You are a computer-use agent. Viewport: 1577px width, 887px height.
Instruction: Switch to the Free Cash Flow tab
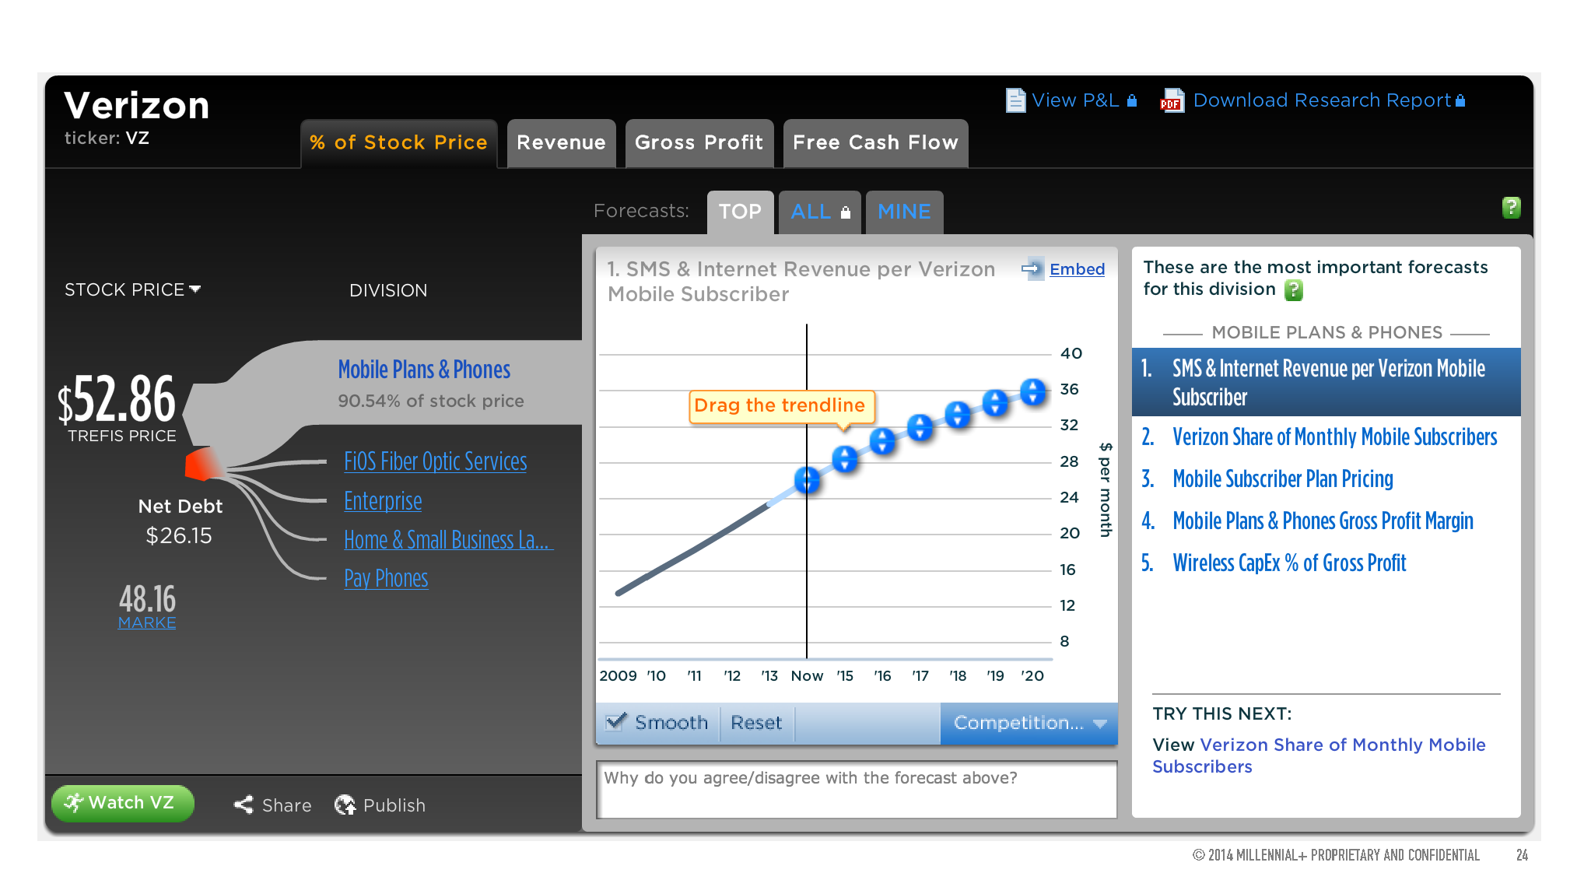point(874,142)
